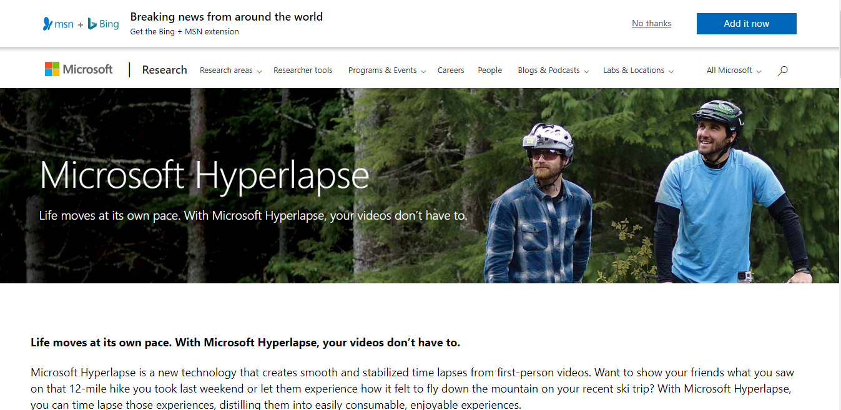This screenshot has width=841, height=410.
Task: Click the 'Breaking news from around the world' heading
Action: (x=227, y=17)
